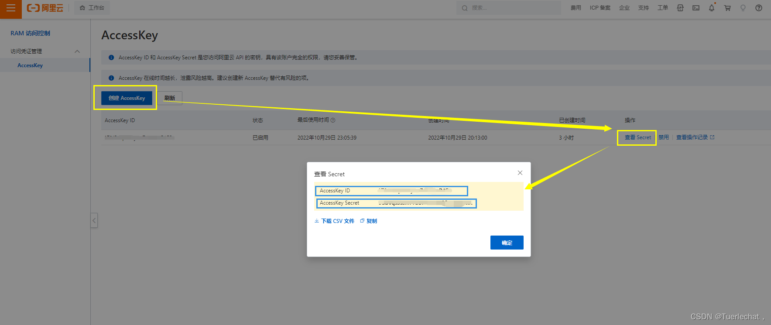Open the 工单 menu
This screenshot has width=771, height=325.
662,8
